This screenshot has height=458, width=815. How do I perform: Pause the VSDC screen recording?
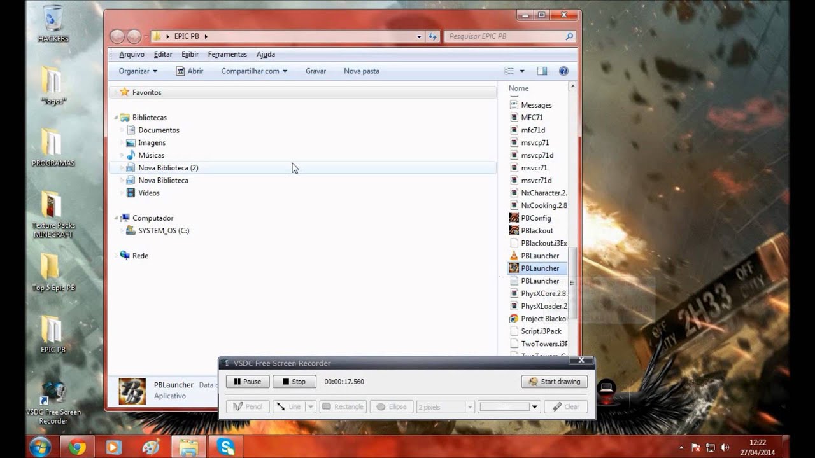(247, 382)
